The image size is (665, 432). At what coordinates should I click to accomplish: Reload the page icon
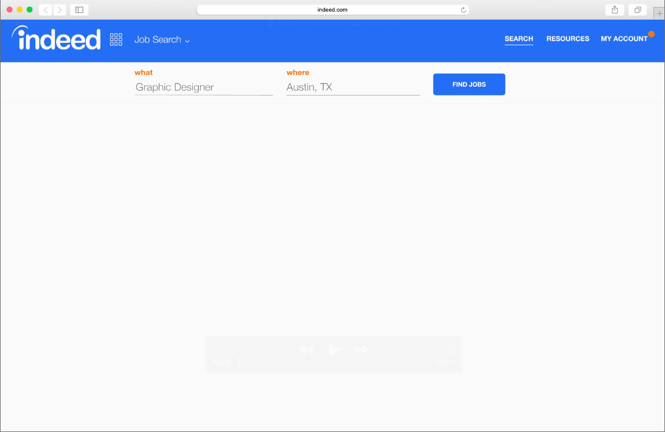tap(463, 10)
